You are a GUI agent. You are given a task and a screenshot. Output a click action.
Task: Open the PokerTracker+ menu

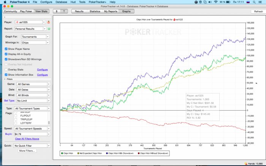97,2
